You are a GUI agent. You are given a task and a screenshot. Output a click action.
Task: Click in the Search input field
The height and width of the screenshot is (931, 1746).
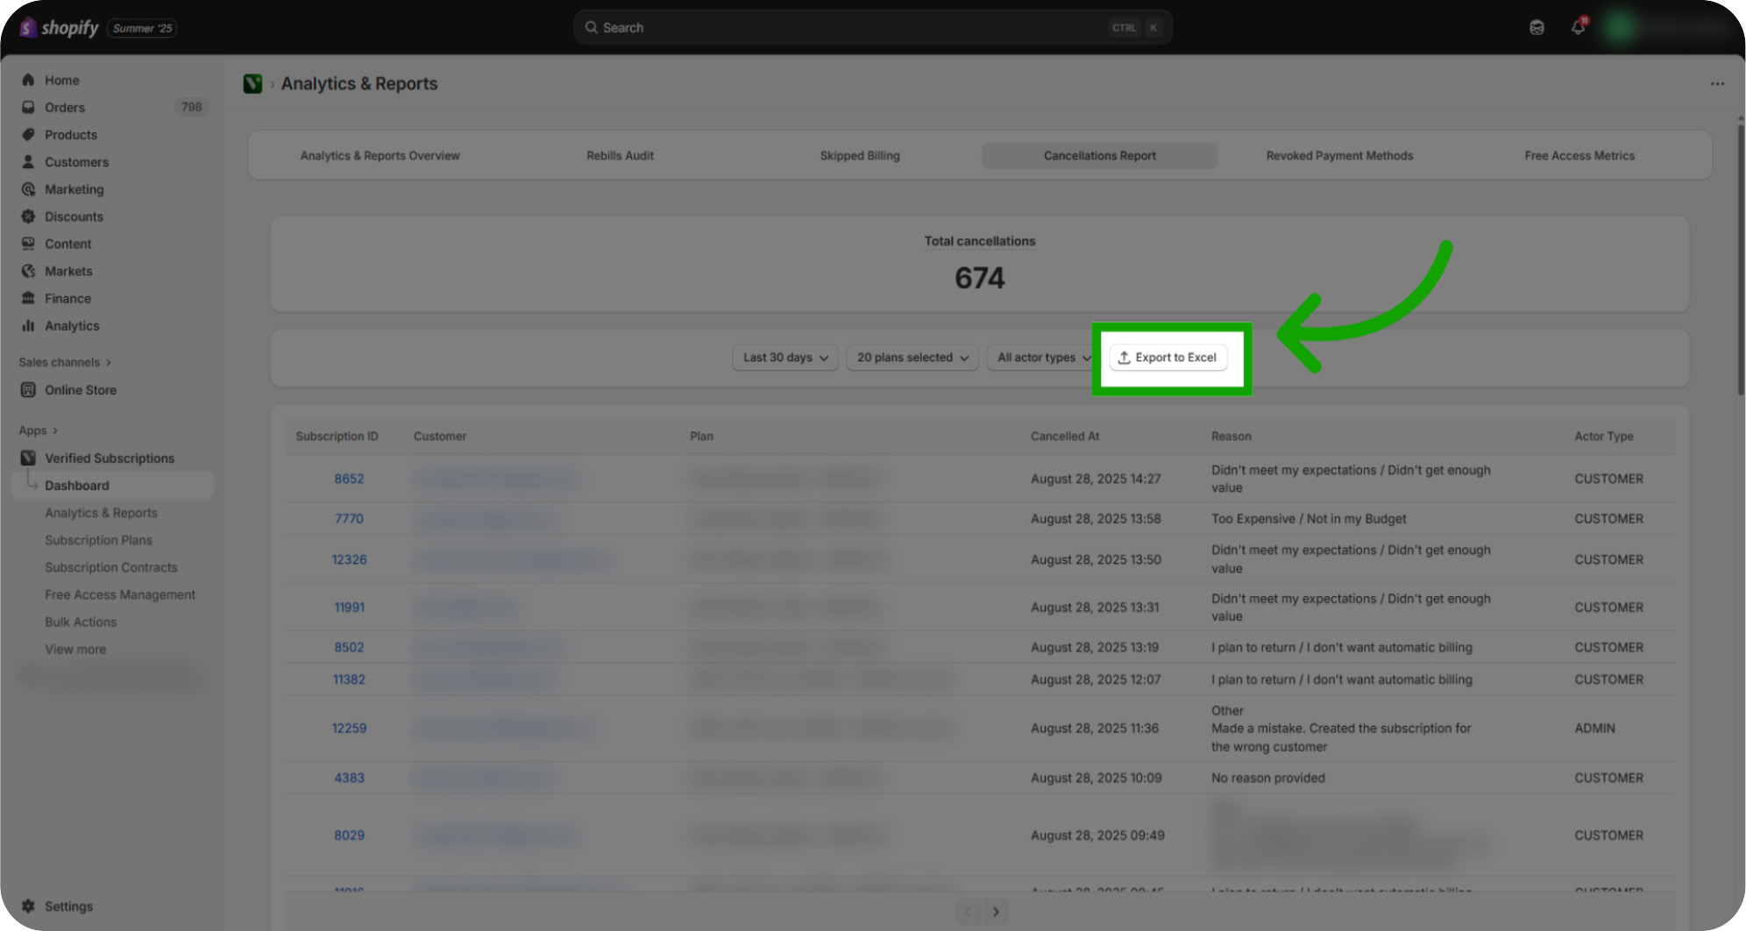pos(873,27)
